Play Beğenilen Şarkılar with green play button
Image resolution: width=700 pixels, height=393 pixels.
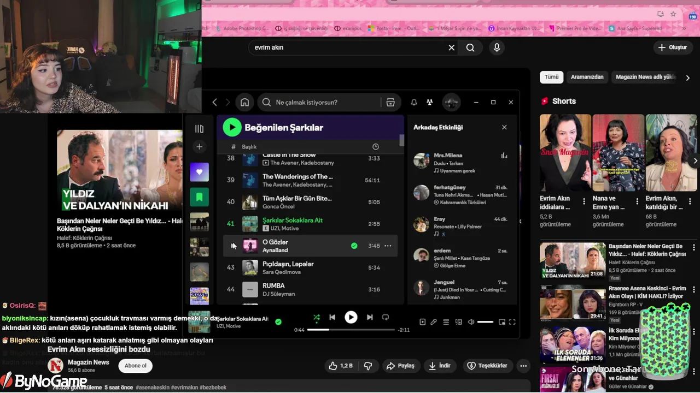[232, 127]
